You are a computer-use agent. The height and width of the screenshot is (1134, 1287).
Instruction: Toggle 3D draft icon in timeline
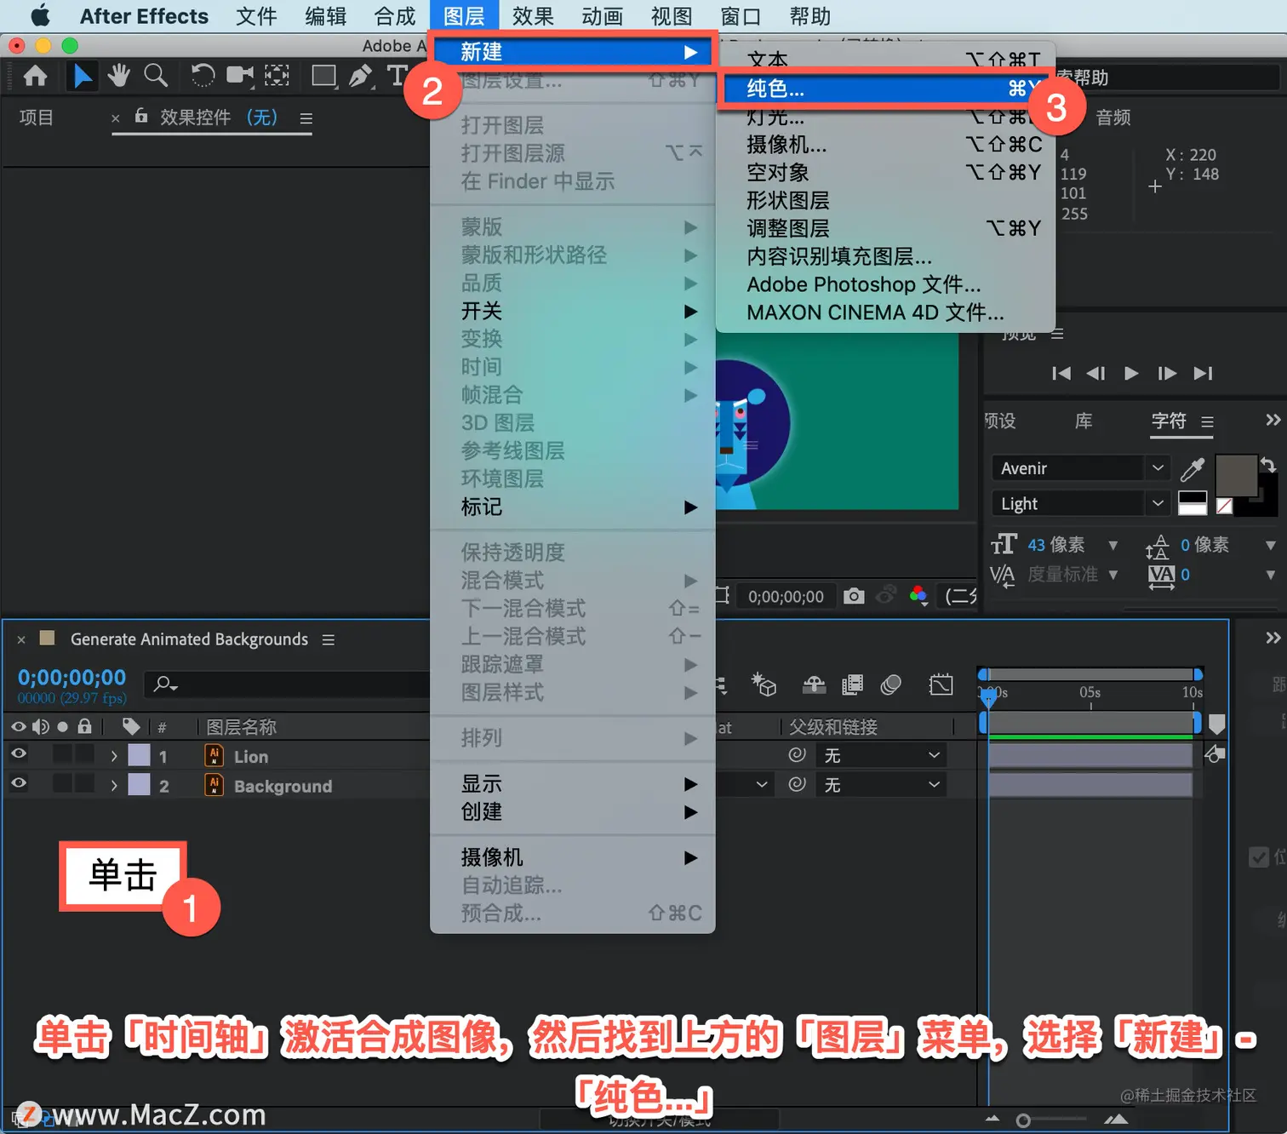tap(764, 684)
